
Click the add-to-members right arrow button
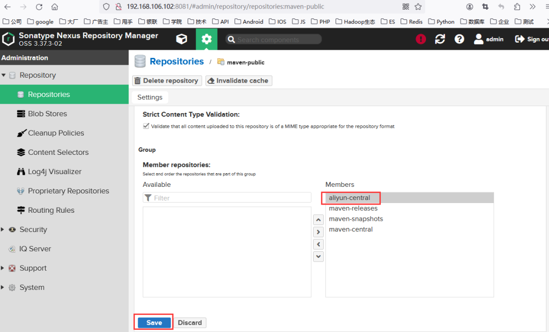pyautogui.click(x=318, y=232)
